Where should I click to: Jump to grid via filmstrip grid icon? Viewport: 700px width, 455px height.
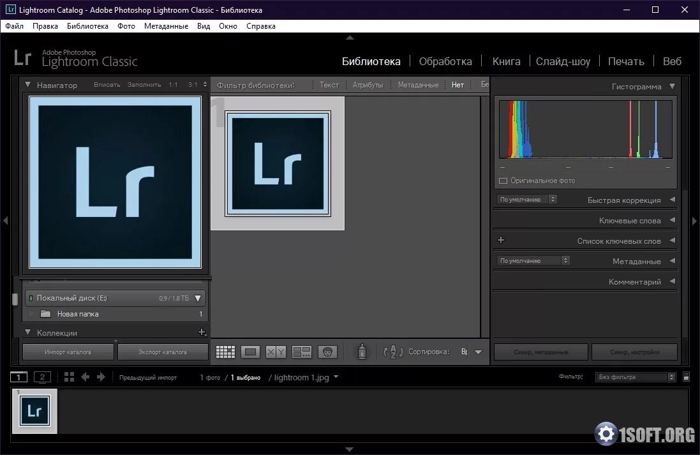(69, 377)
